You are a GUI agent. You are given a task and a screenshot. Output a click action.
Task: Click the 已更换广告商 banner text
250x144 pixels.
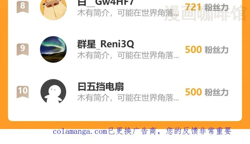click(x=132, y=131)
